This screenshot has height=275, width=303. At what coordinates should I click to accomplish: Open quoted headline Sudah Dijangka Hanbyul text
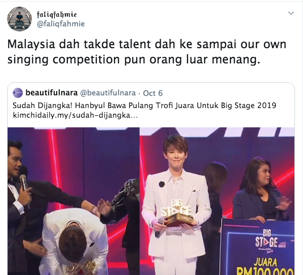144,106
